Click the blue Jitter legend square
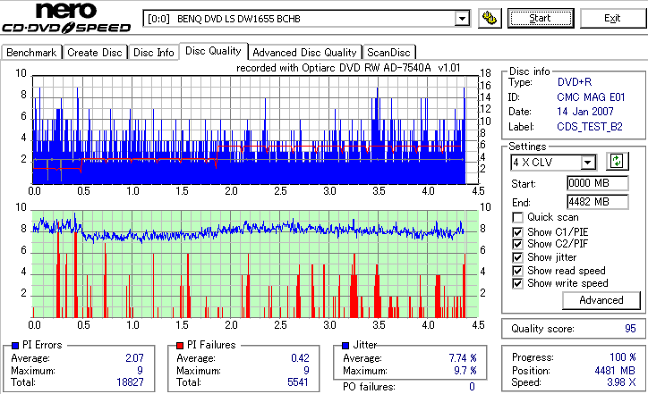The height and width of the screenshot is (394, 648). point(345,346)
